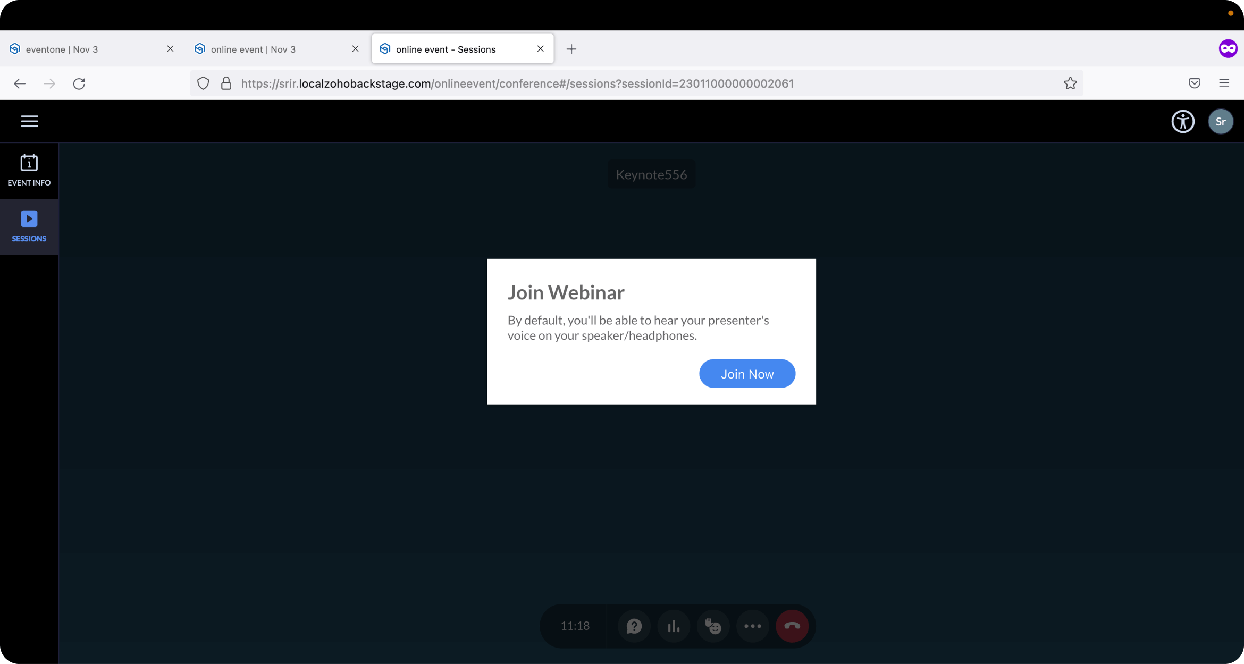
Task: Click the Join Now button
Action: (x=747, y=374)
